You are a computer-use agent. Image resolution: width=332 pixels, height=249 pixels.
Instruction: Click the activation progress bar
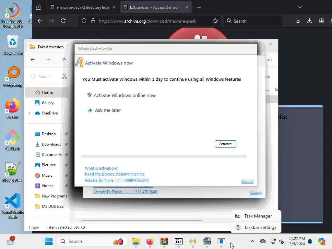tap(164, 157)
